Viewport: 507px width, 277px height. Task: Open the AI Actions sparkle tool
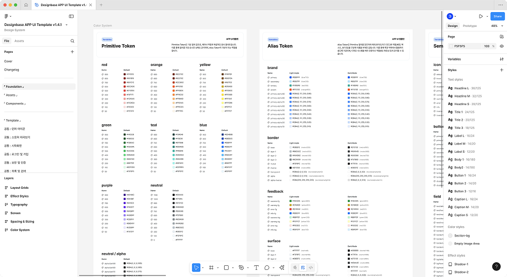282,267
